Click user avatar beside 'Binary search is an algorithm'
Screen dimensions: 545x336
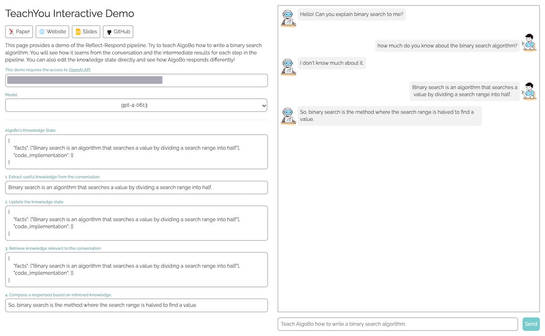click(529, 91)
